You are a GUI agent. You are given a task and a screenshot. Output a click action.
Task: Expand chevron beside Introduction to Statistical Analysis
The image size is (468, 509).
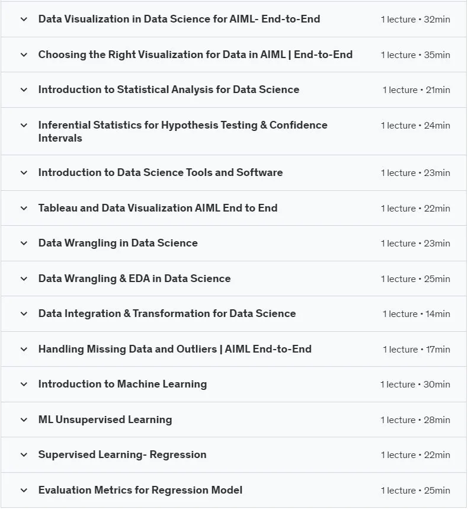(24, 89)
